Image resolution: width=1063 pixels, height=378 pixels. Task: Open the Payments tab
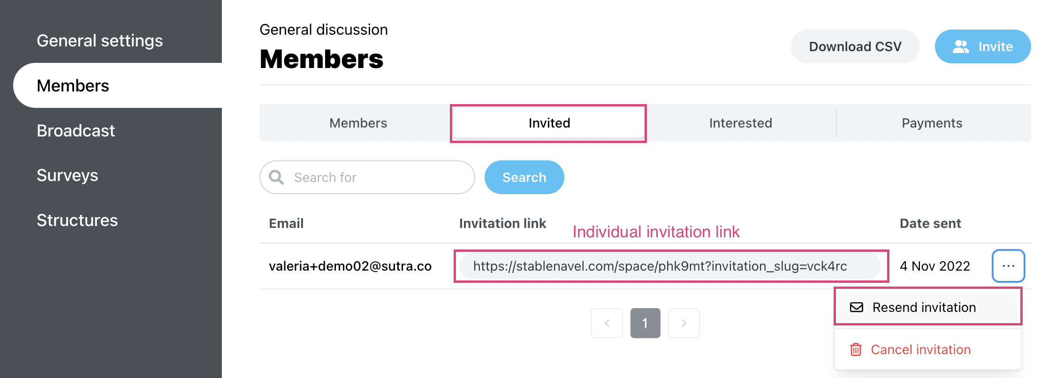coord(932,123)
